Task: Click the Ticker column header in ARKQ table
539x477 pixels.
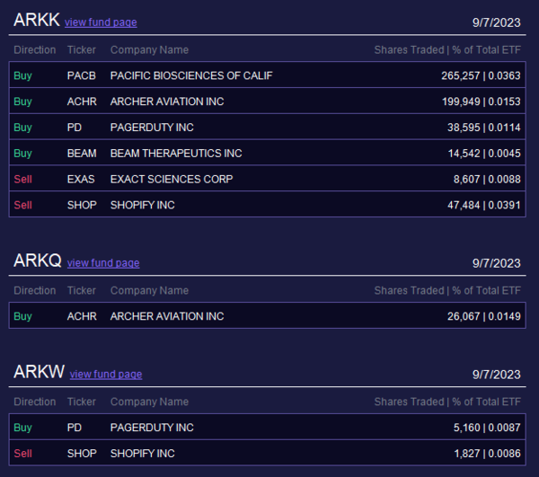Action: 82,290
